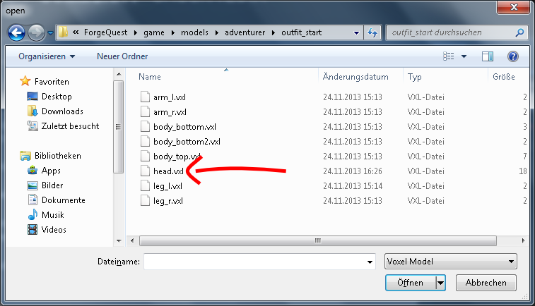
Task: Click the back navigation arrow
Action: [x=17, y=32]
